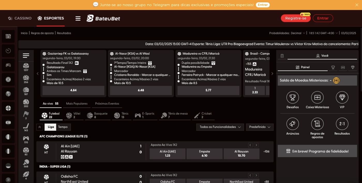The image size is (362, 183).
Task: Pick Empate at odds 6.10
Action: click(205, 154)
